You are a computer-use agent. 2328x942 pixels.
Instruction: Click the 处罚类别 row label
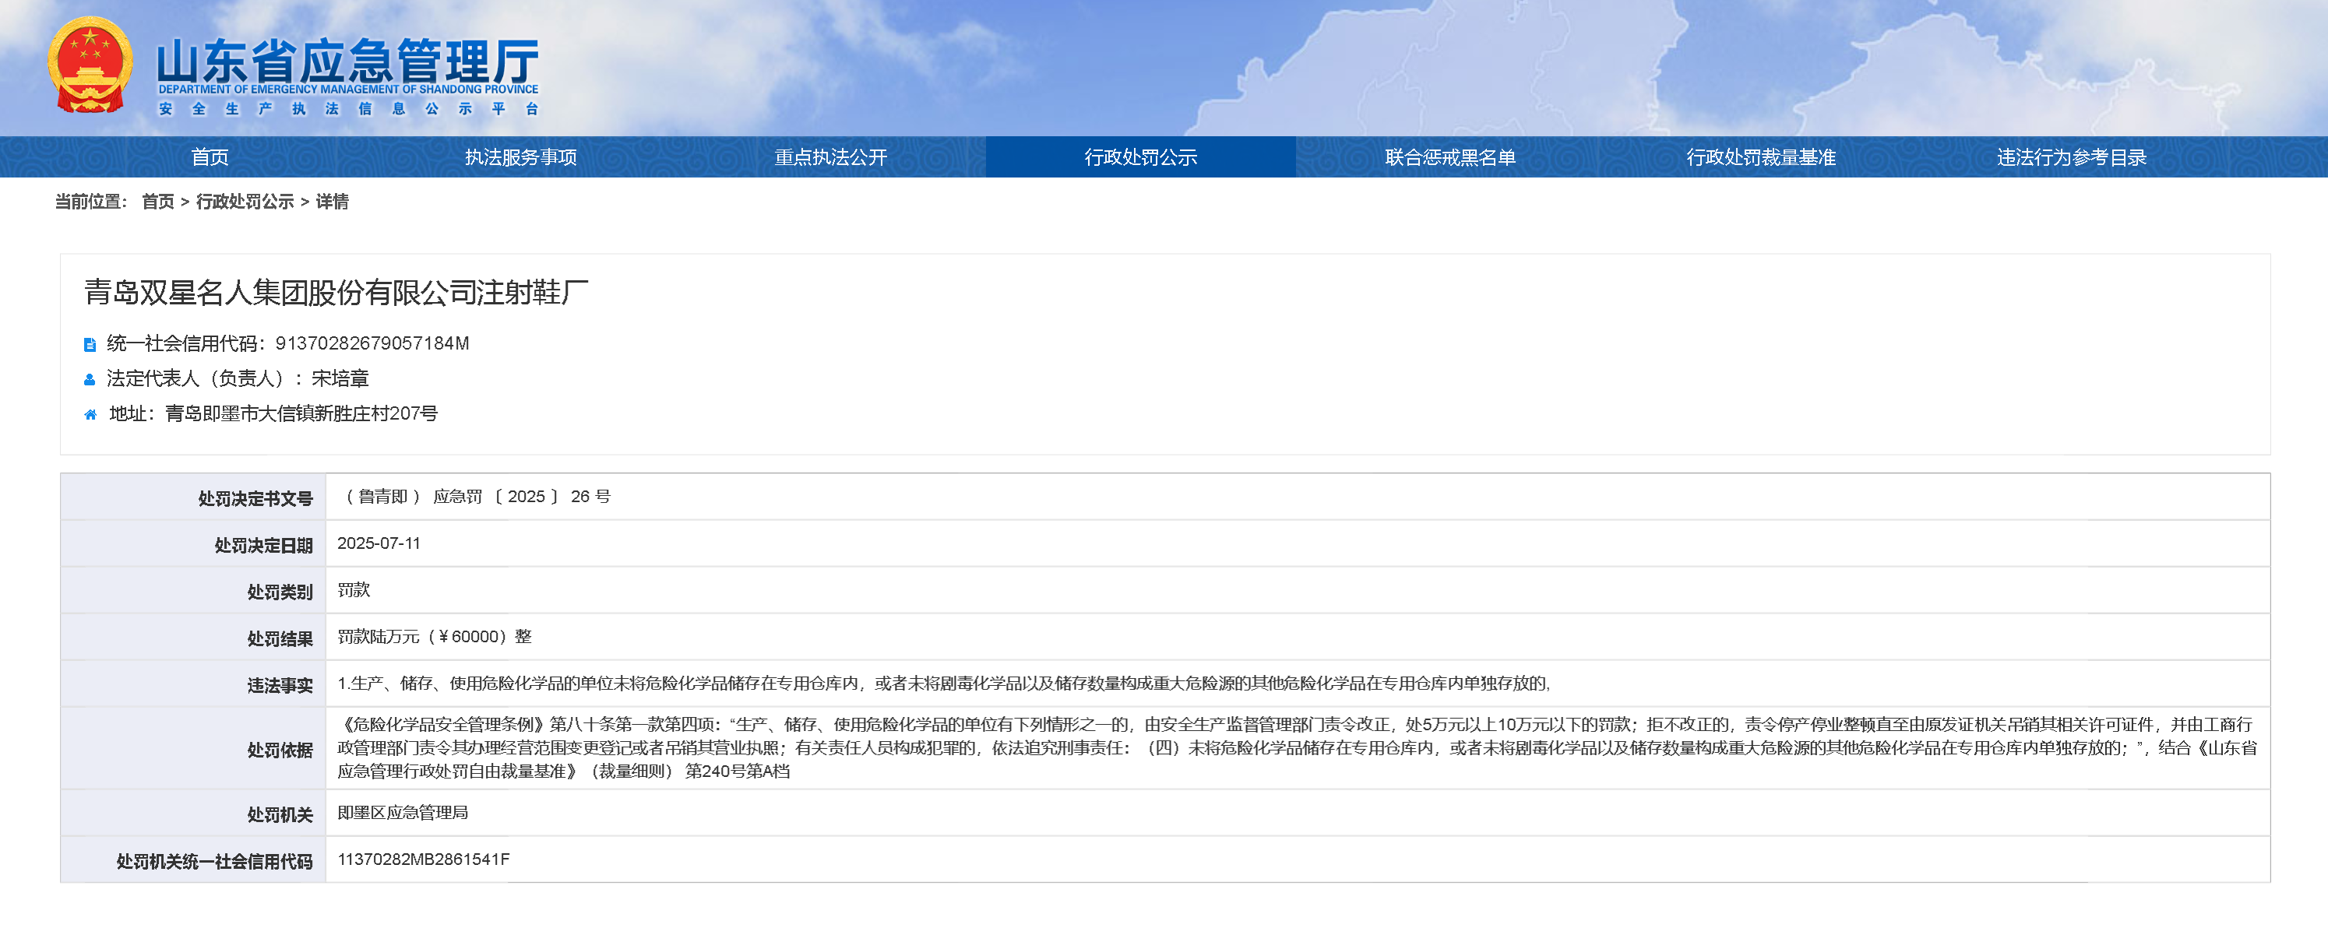(x=280, y=592)
